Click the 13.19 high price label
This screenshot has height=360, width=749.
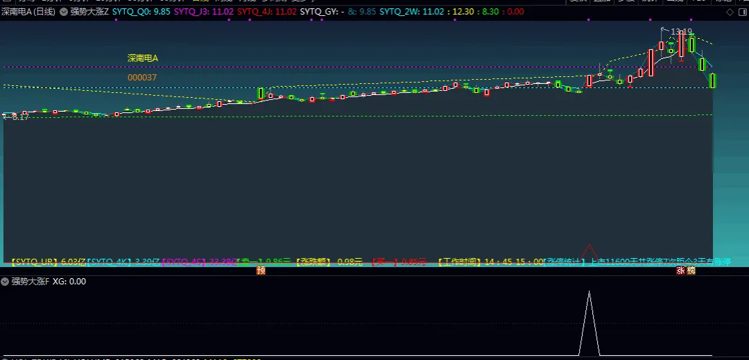681,32
